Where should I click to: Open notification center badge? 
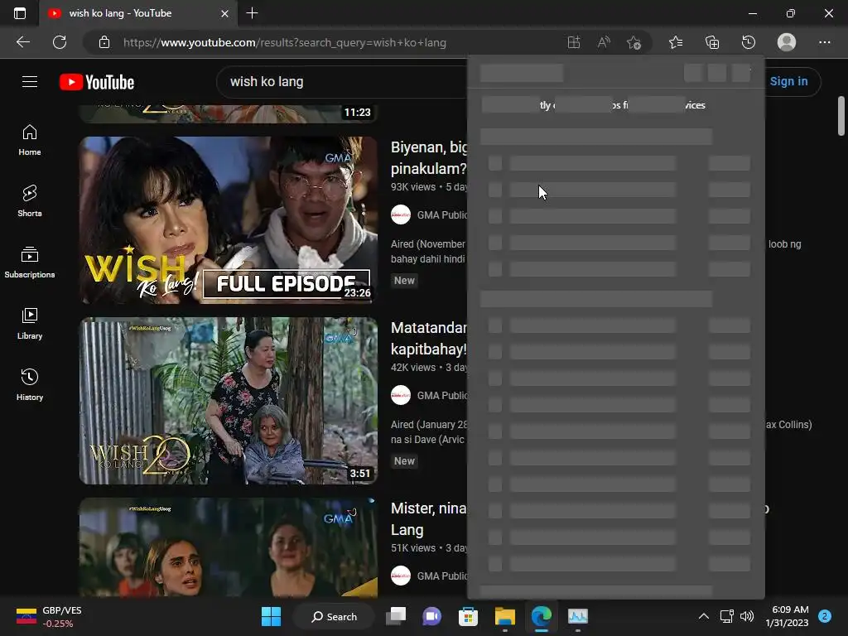[825, 616]
